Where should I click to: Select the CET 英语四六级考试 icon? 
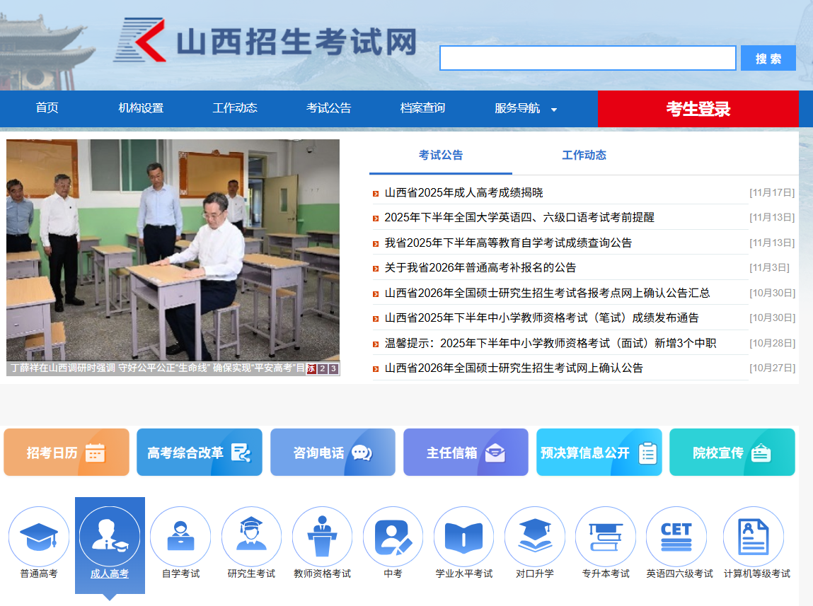(x=676, y=536)
